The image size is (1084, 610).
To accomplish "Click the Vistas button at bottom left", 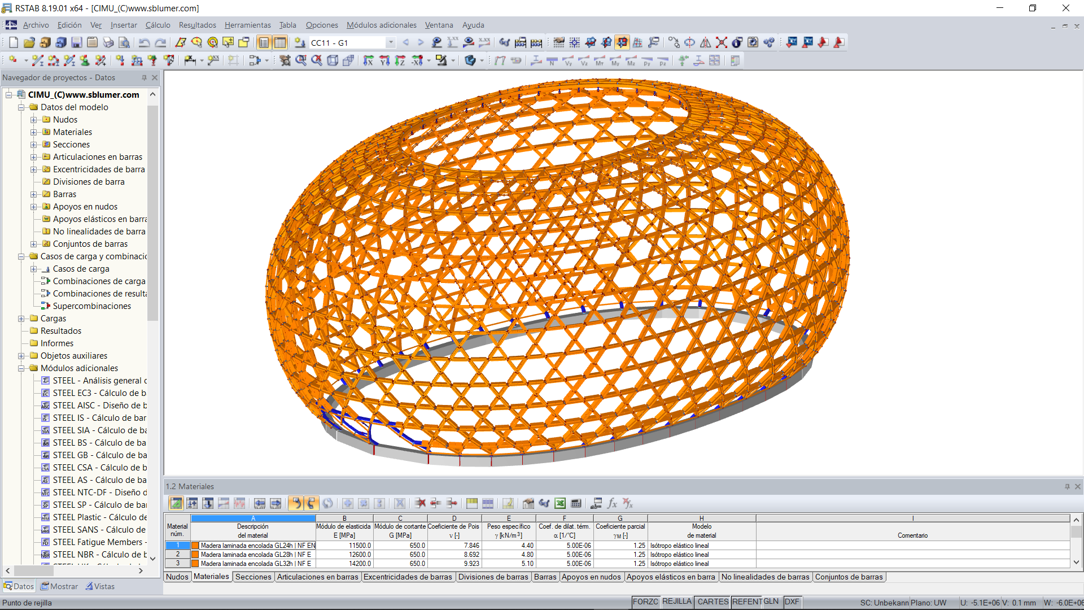I will click(100, 586).
